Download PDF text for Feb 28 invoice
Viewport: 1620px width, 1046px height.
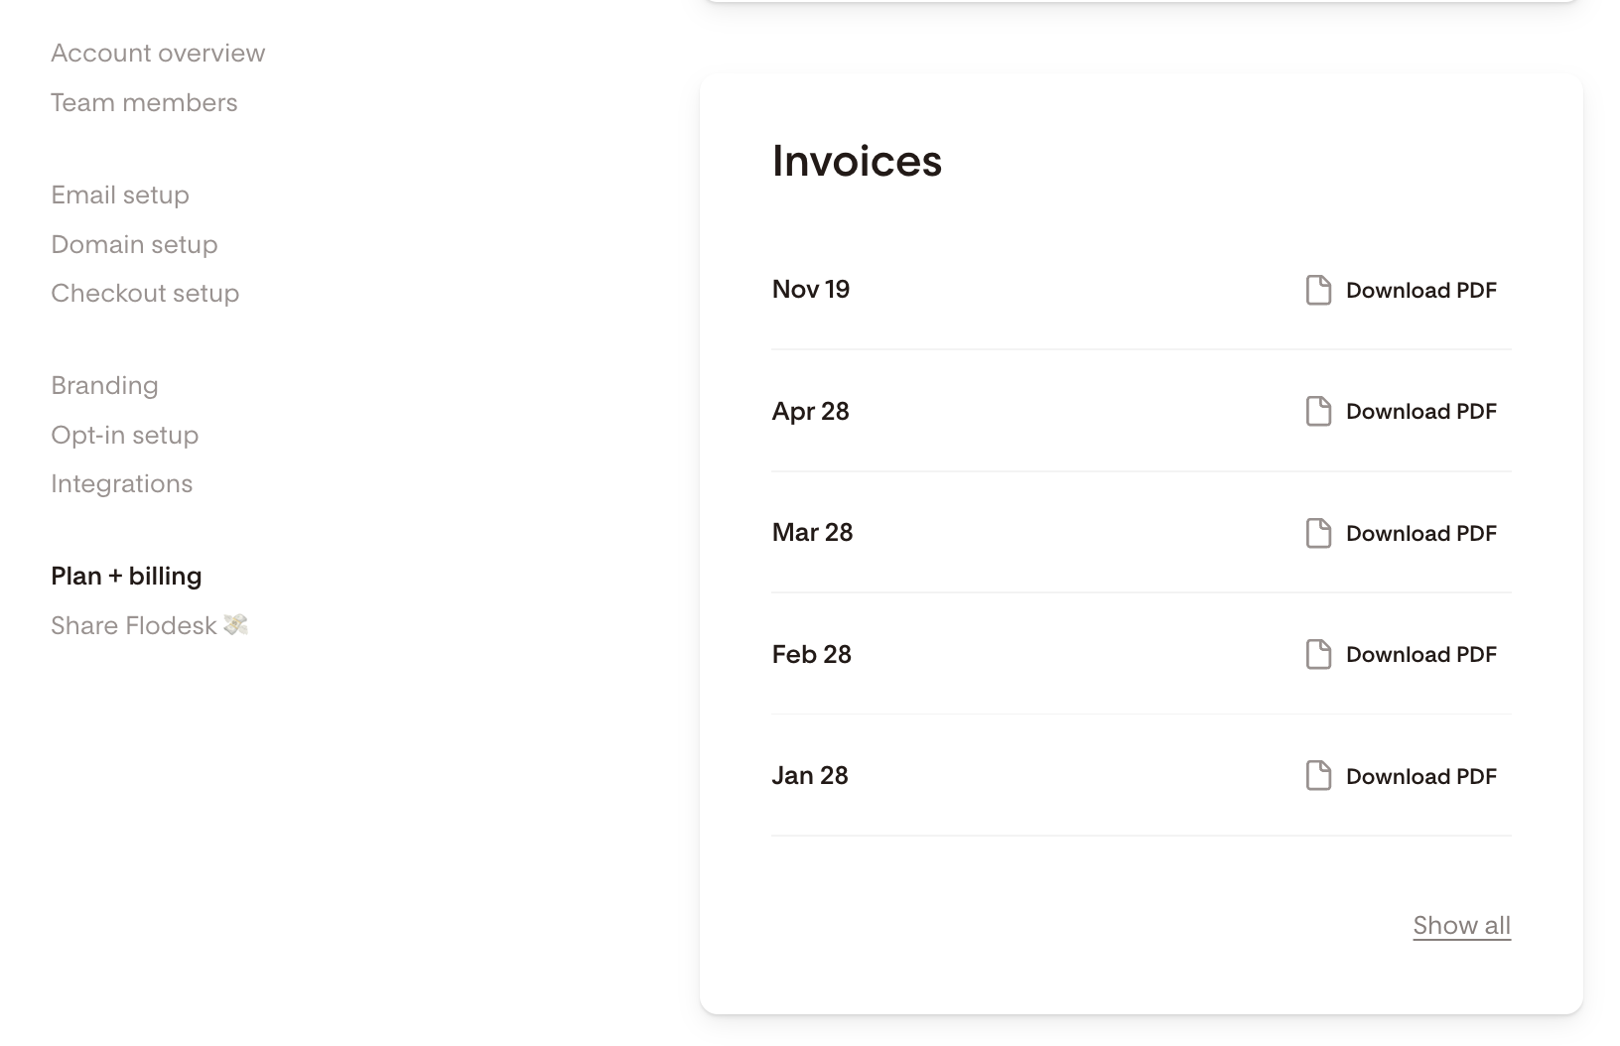pyautogui.click(x=1420, y=654)
